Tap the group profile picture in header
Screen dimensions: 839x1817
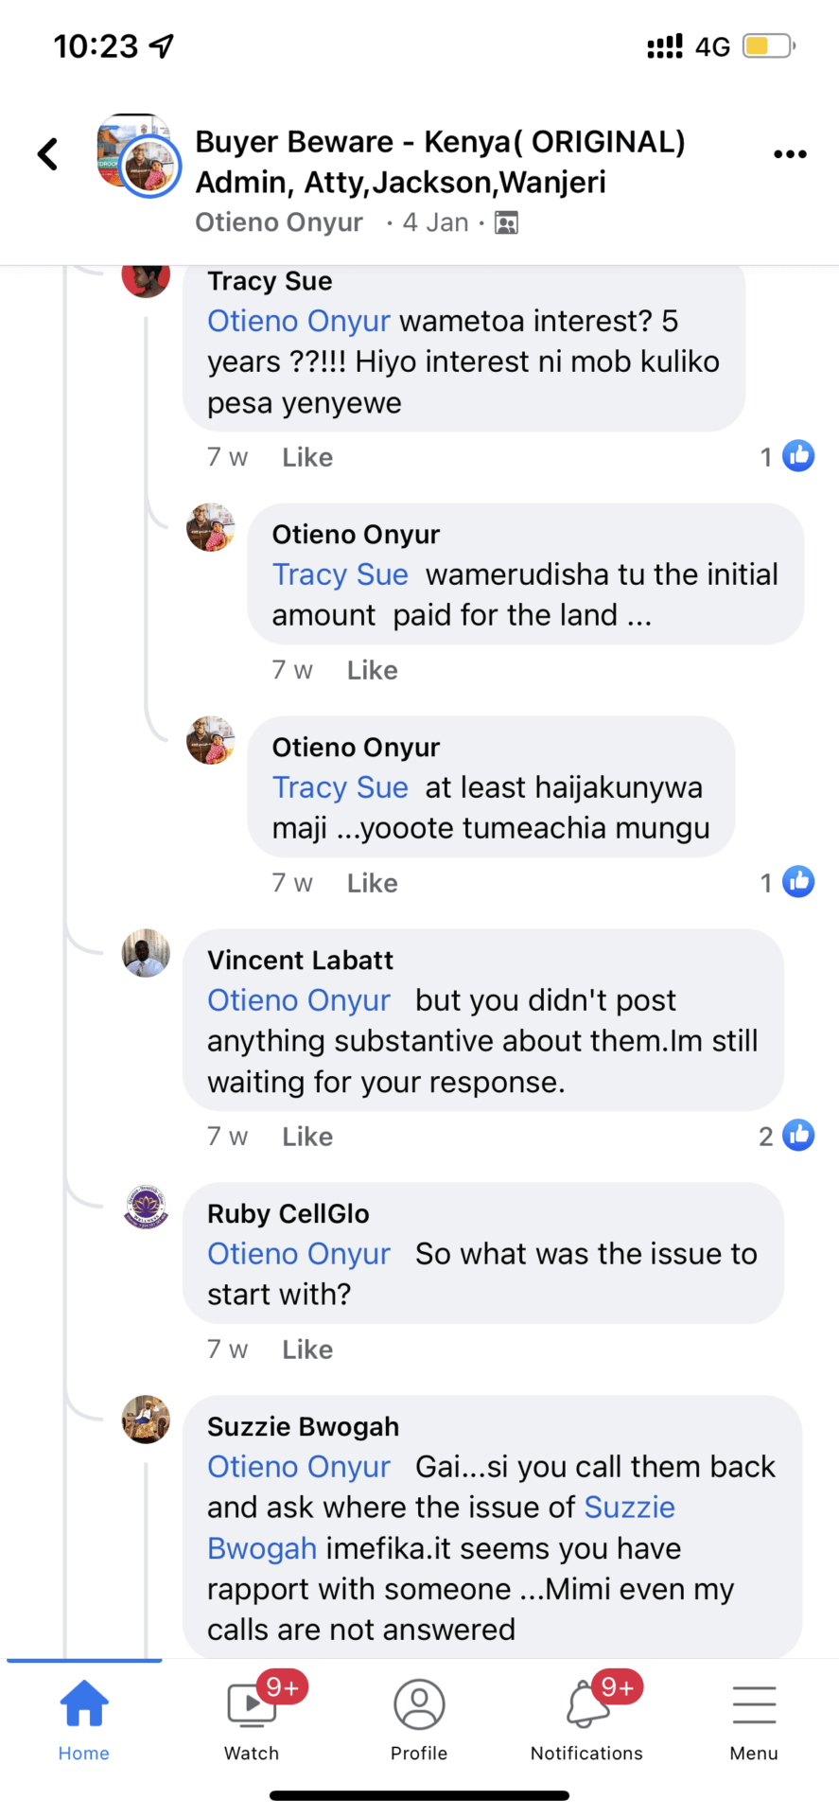pyautogui.click(x=138, y=155)
